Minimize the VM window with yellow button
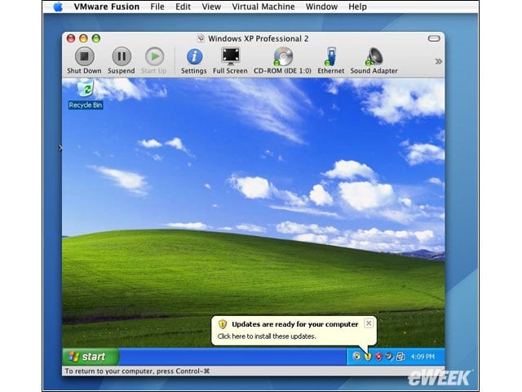This screenshot has width=522, height=392. [83, 38]
